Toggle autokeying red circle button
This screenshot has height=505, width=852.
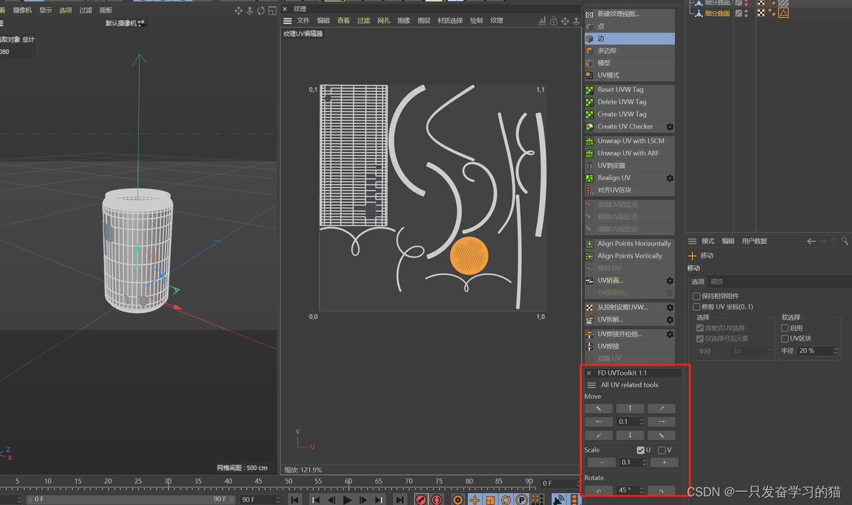(437, 500)
